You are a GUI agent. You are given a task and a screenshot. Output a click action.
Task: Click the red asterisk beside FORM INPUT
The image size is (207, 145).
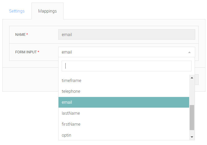38,52
